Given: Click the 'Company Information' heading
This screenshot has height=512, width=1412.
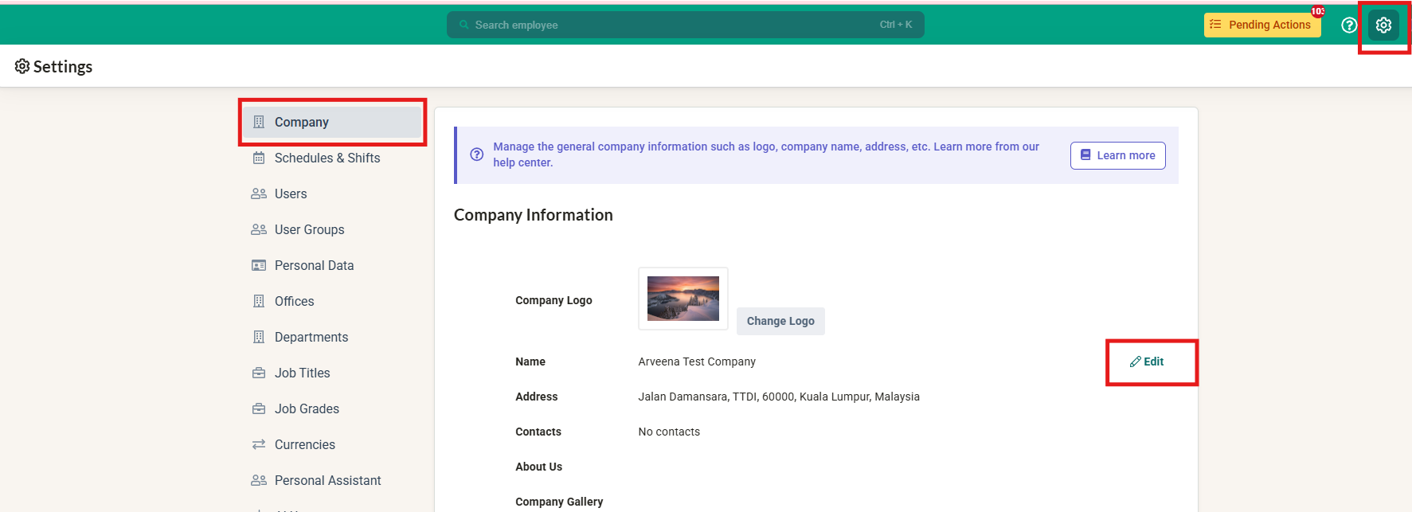Looking at the screenshot, I should [534, 215].
